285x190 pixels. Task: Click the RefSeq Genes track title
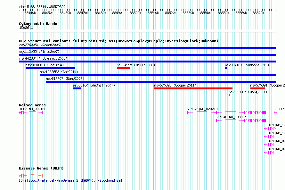click(32, 105)
